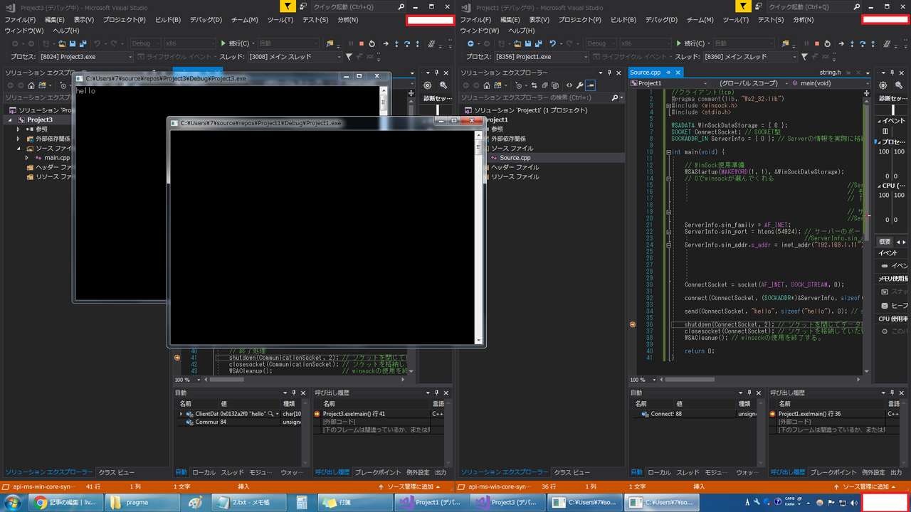911x512 pixels.
Task: Click View Code icon in Project1 Solution Explorer
Action: pyautogui.click(x=569, y=85)
